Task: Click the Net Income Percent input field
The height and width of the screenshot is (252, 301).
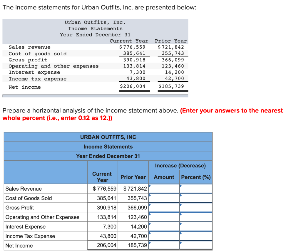Action: point(196,245)
